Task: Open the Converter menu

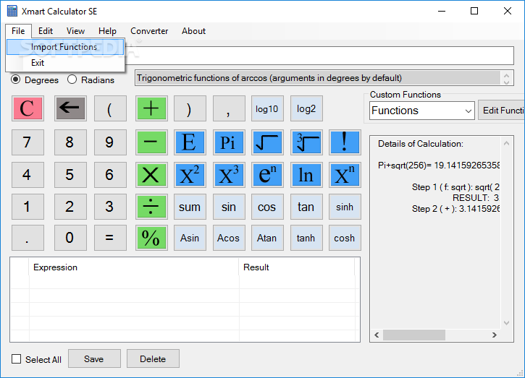Action: (x=149, y=31)
